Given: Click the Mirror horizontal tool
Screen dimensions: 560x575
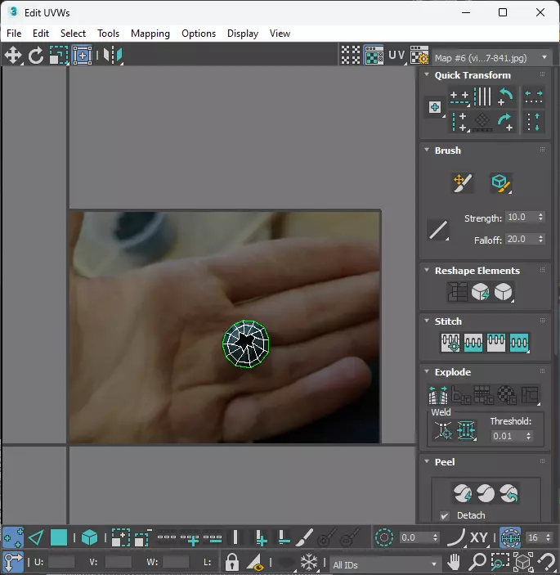Looking at the screenshot, I should coord(112,56).
